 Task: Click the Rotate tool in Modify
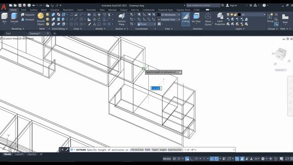pos(99,19)
